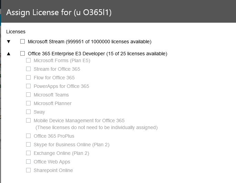Image resolution: width=236 pixels, height=183 pixels.
Task: Expand the Microsoft Stream license arrow
Action: click(x=9, y=42)
